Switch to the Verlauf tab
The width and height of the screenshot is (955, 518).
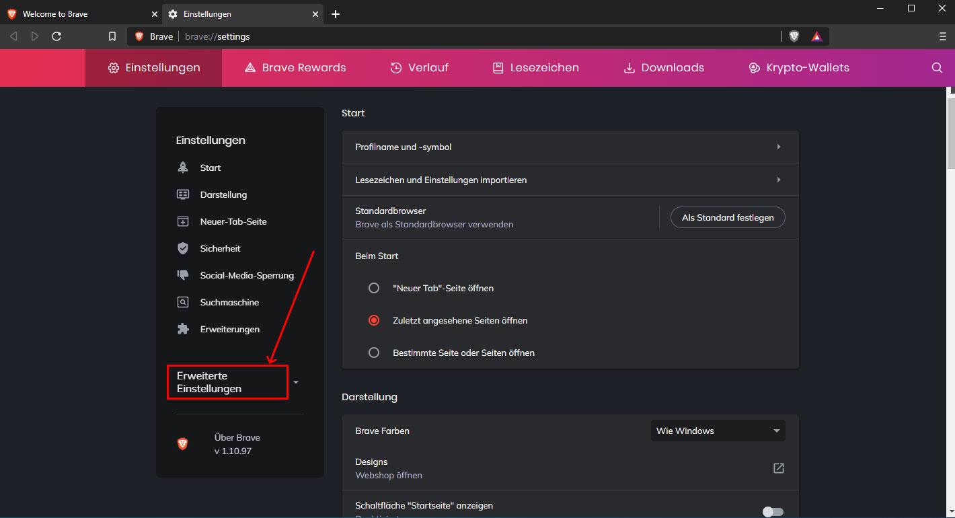click(x=419, y=68)
